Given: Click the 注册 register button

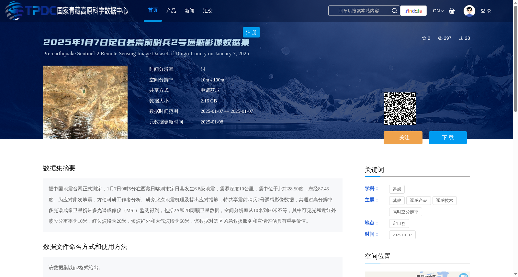Looking at the screenshot, I should [x=251, y=32].
